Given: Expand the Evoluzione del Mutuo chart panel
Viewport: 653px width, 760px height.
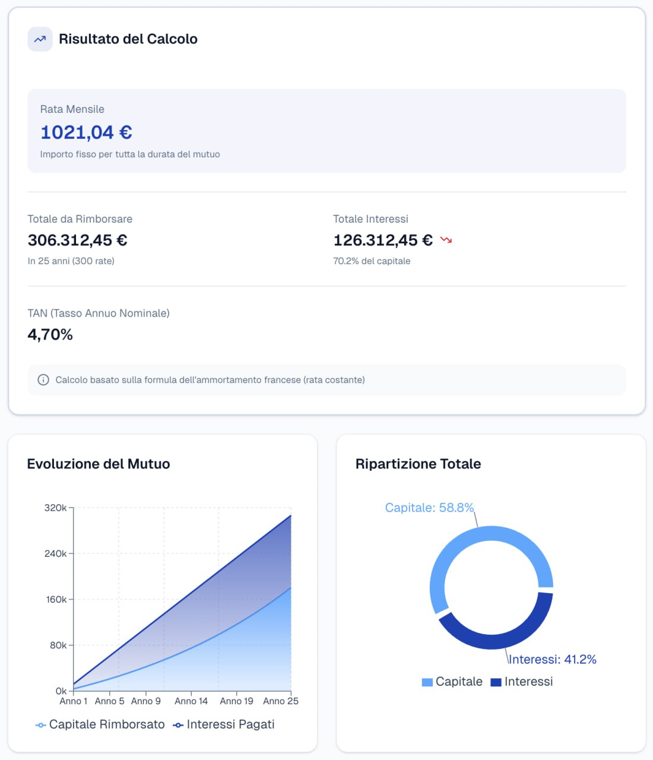Looking at the screenshot, I should coord(98,464).
